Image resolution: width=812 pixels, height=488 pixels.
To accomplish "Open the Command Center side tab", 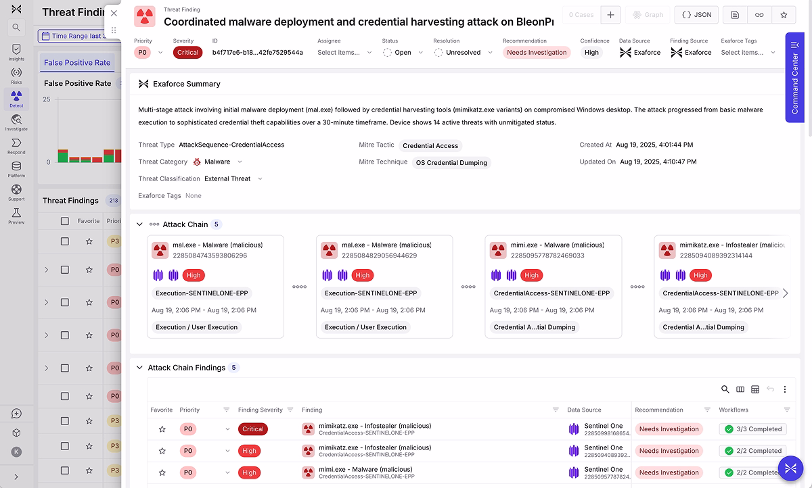I will (794, 78).
